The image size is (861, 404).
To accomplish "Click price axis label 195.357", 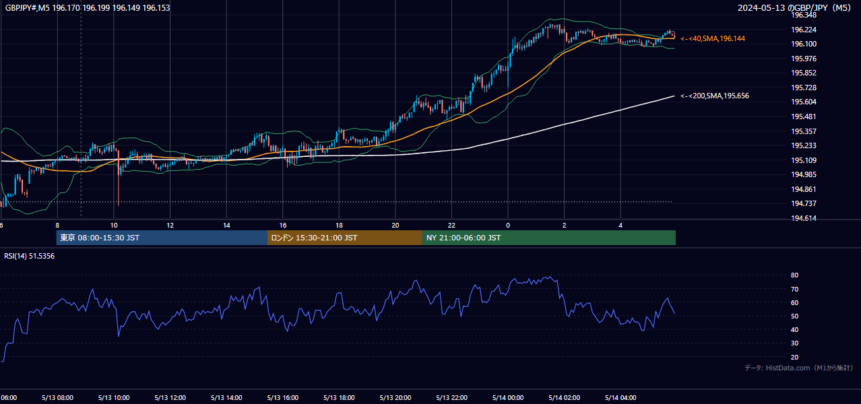I will pos(804,131).
